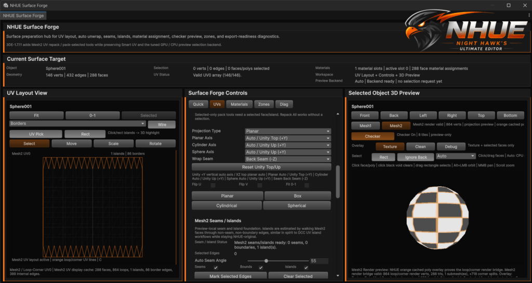Open the Materials tab
Screen dimensions: 532x283
(239, 104)
